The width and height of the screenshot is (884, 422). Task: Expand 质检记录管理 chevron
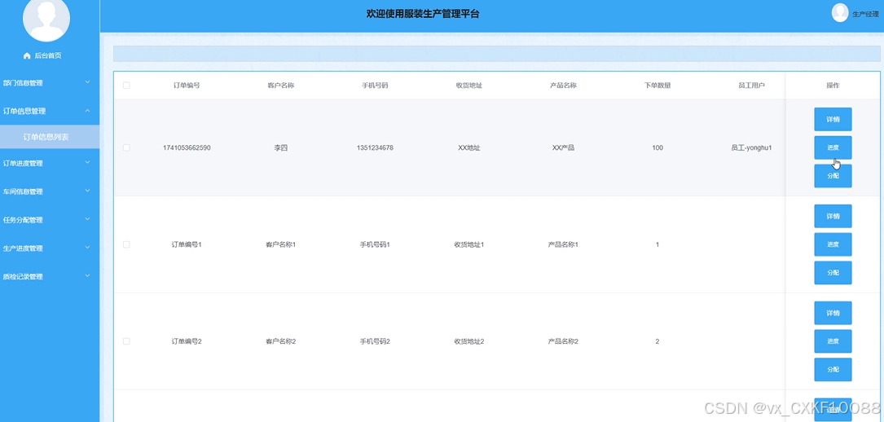[87, 276]
